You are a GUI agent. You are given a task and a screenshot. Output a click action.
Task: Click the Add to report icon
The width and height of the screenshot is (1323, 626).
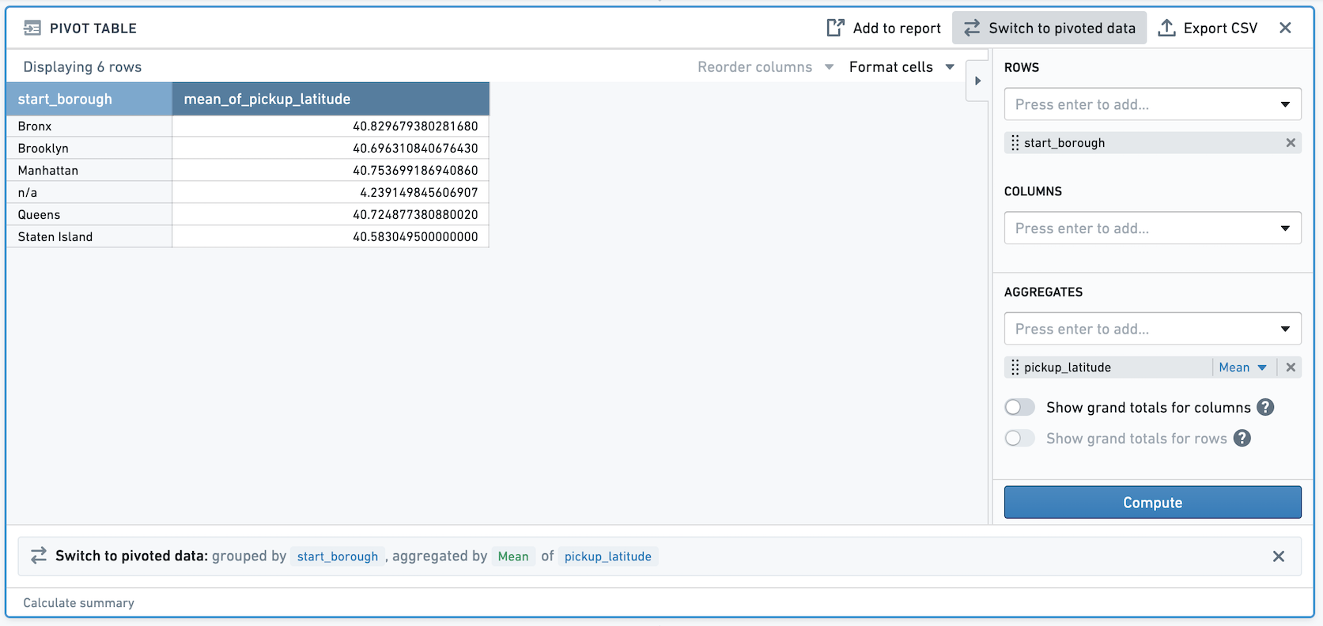(835, 28)
